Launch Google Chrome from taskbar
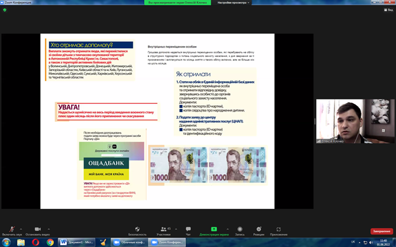 (x=50, y=242)
